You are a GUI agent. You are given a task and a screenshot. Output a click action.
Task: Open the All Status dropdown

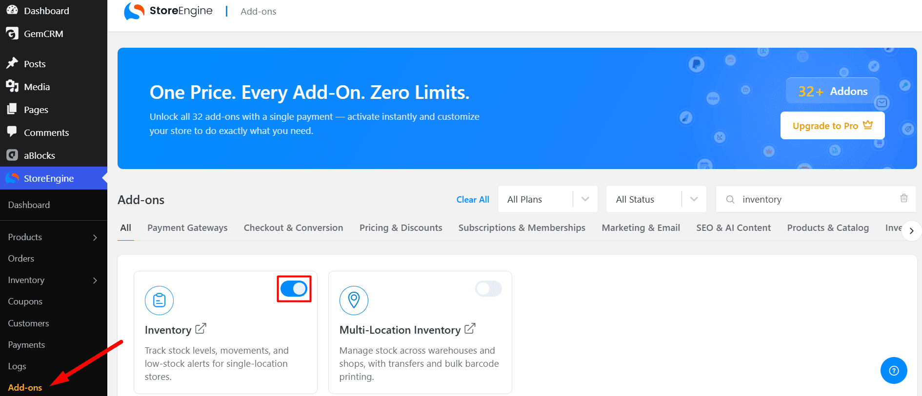coord(656,199)
